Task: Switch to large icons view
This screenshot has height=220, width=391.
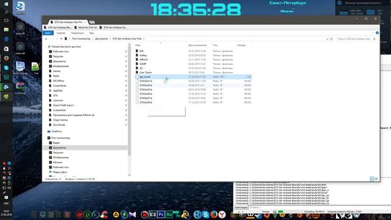Action: [x=376, y=178]
